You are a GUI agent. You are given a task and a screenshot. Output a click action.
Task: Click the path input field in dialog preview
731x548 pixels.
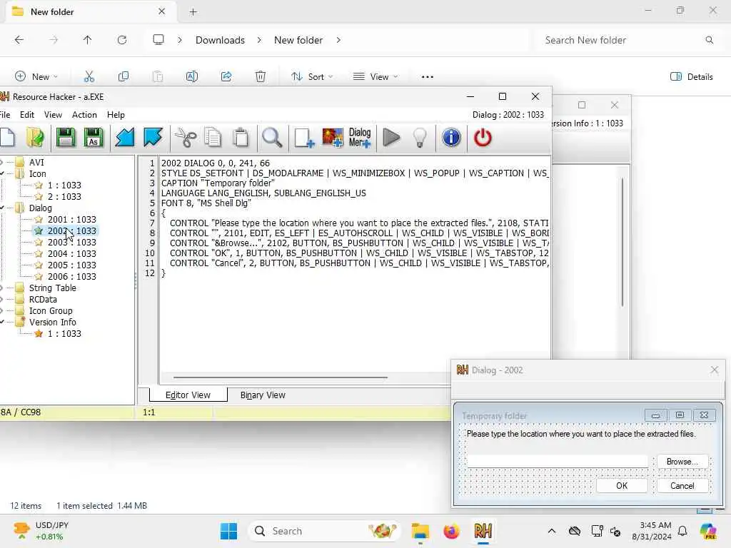coord(558,462)
